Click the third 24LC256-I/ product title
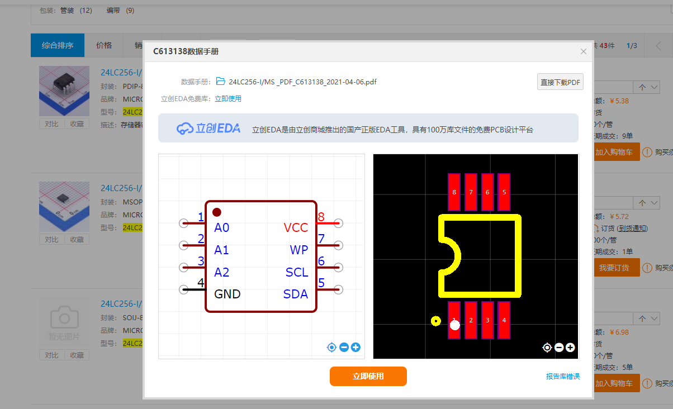673x409 pixels. pos(122,304)
